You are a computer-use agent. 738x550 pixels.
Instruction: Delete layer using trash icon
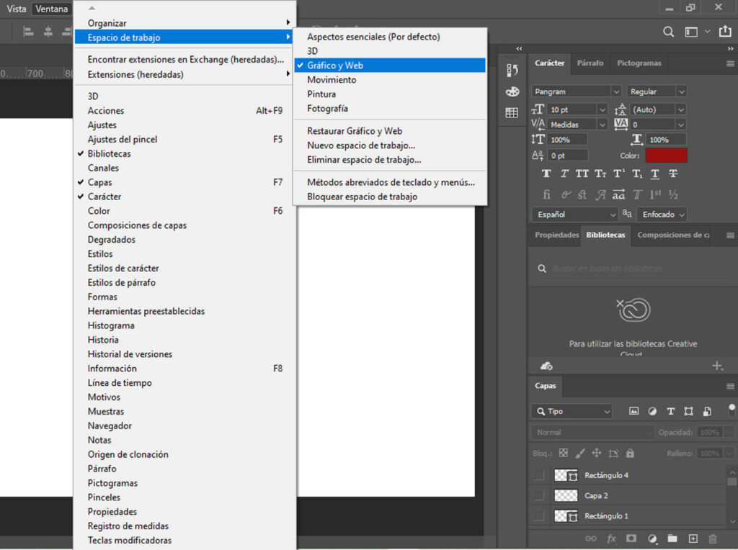[712, 538]
